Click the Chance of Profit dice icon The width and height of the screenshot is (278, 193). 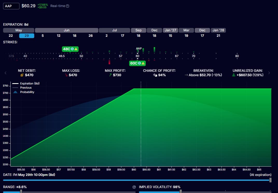click(x=155, y=75)
